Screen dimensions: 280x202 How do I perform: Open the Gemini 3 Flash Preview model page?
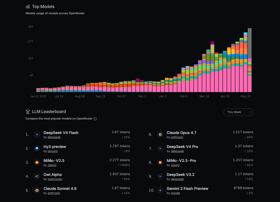pos(187,189)
